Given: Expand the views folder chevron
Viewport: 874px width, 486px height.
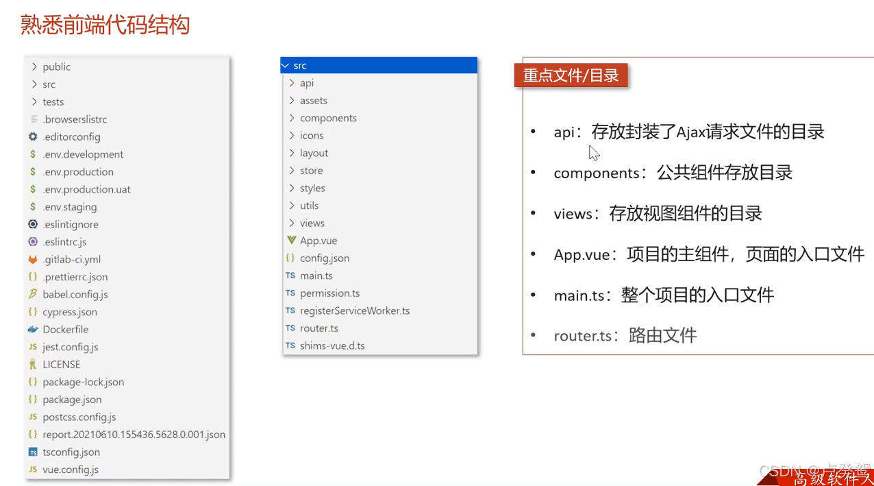Looking at the screenshot, I should [x=292, y=223].
